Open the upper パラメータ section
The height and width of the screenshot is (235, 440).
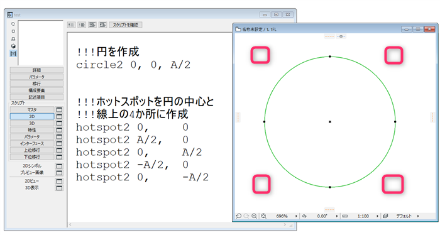coord(36,77)
